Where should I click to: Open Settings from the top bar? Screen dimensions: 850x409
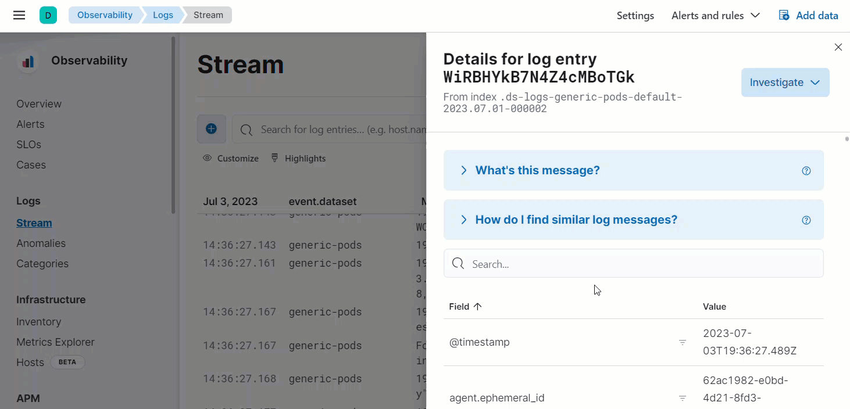[x=635, y=15]
